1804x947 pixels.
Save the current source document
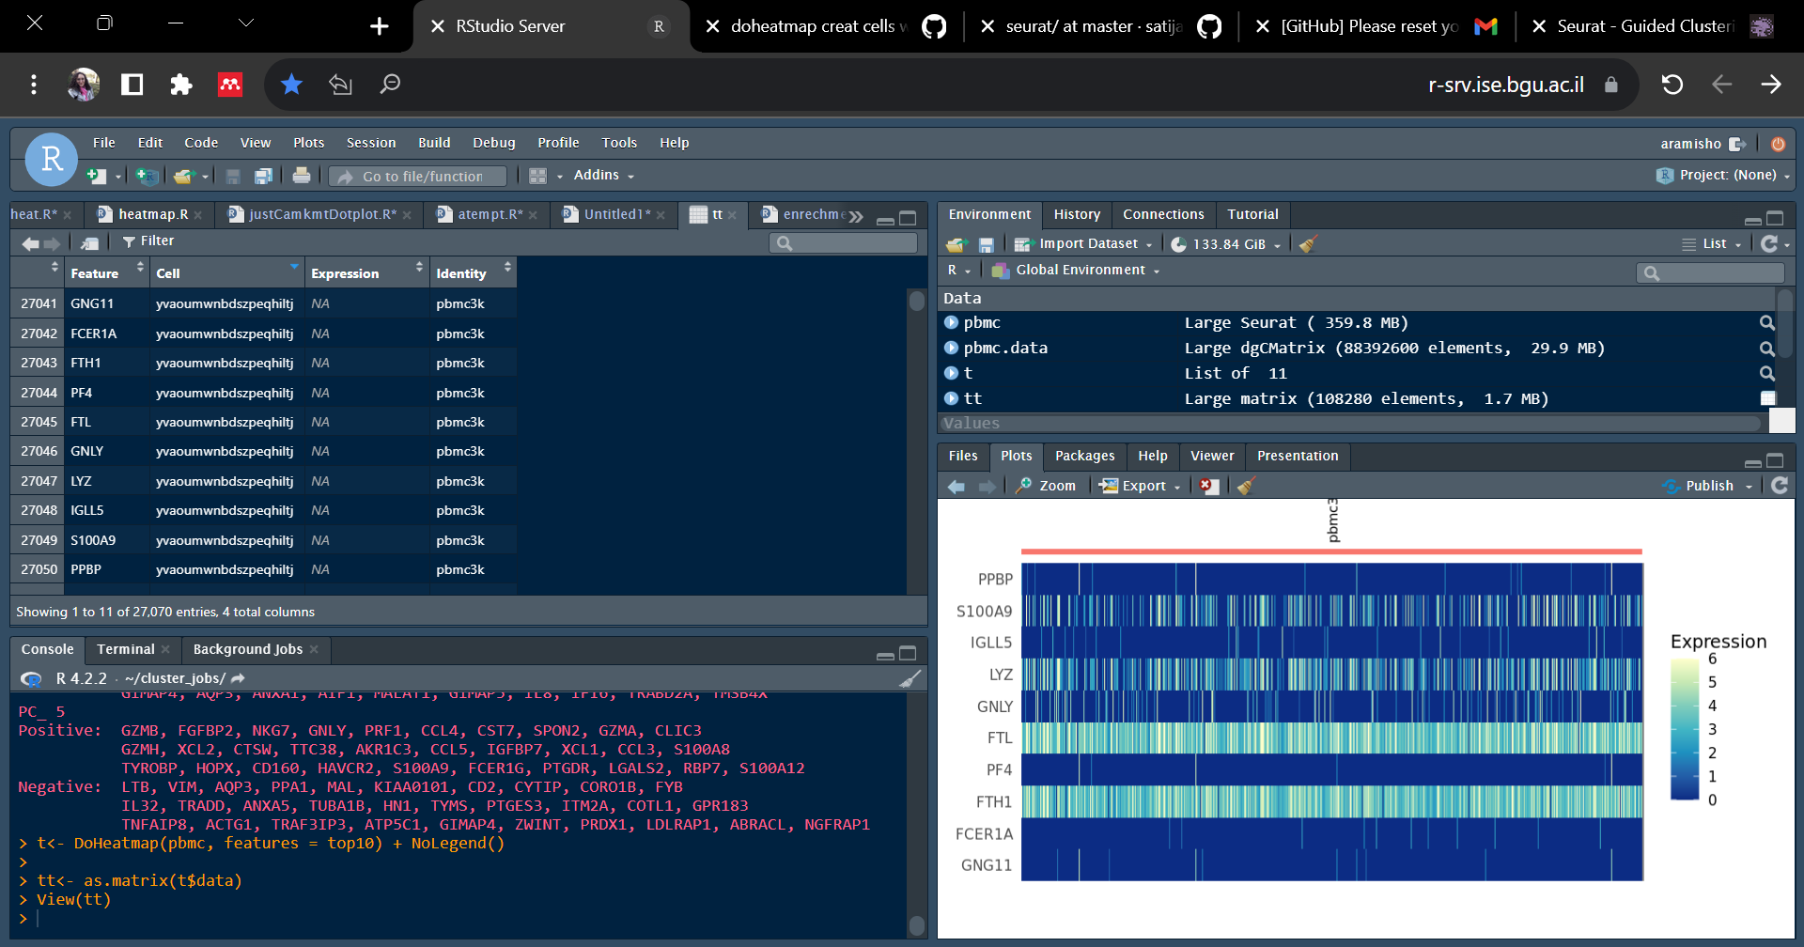(x=233, y=176)
